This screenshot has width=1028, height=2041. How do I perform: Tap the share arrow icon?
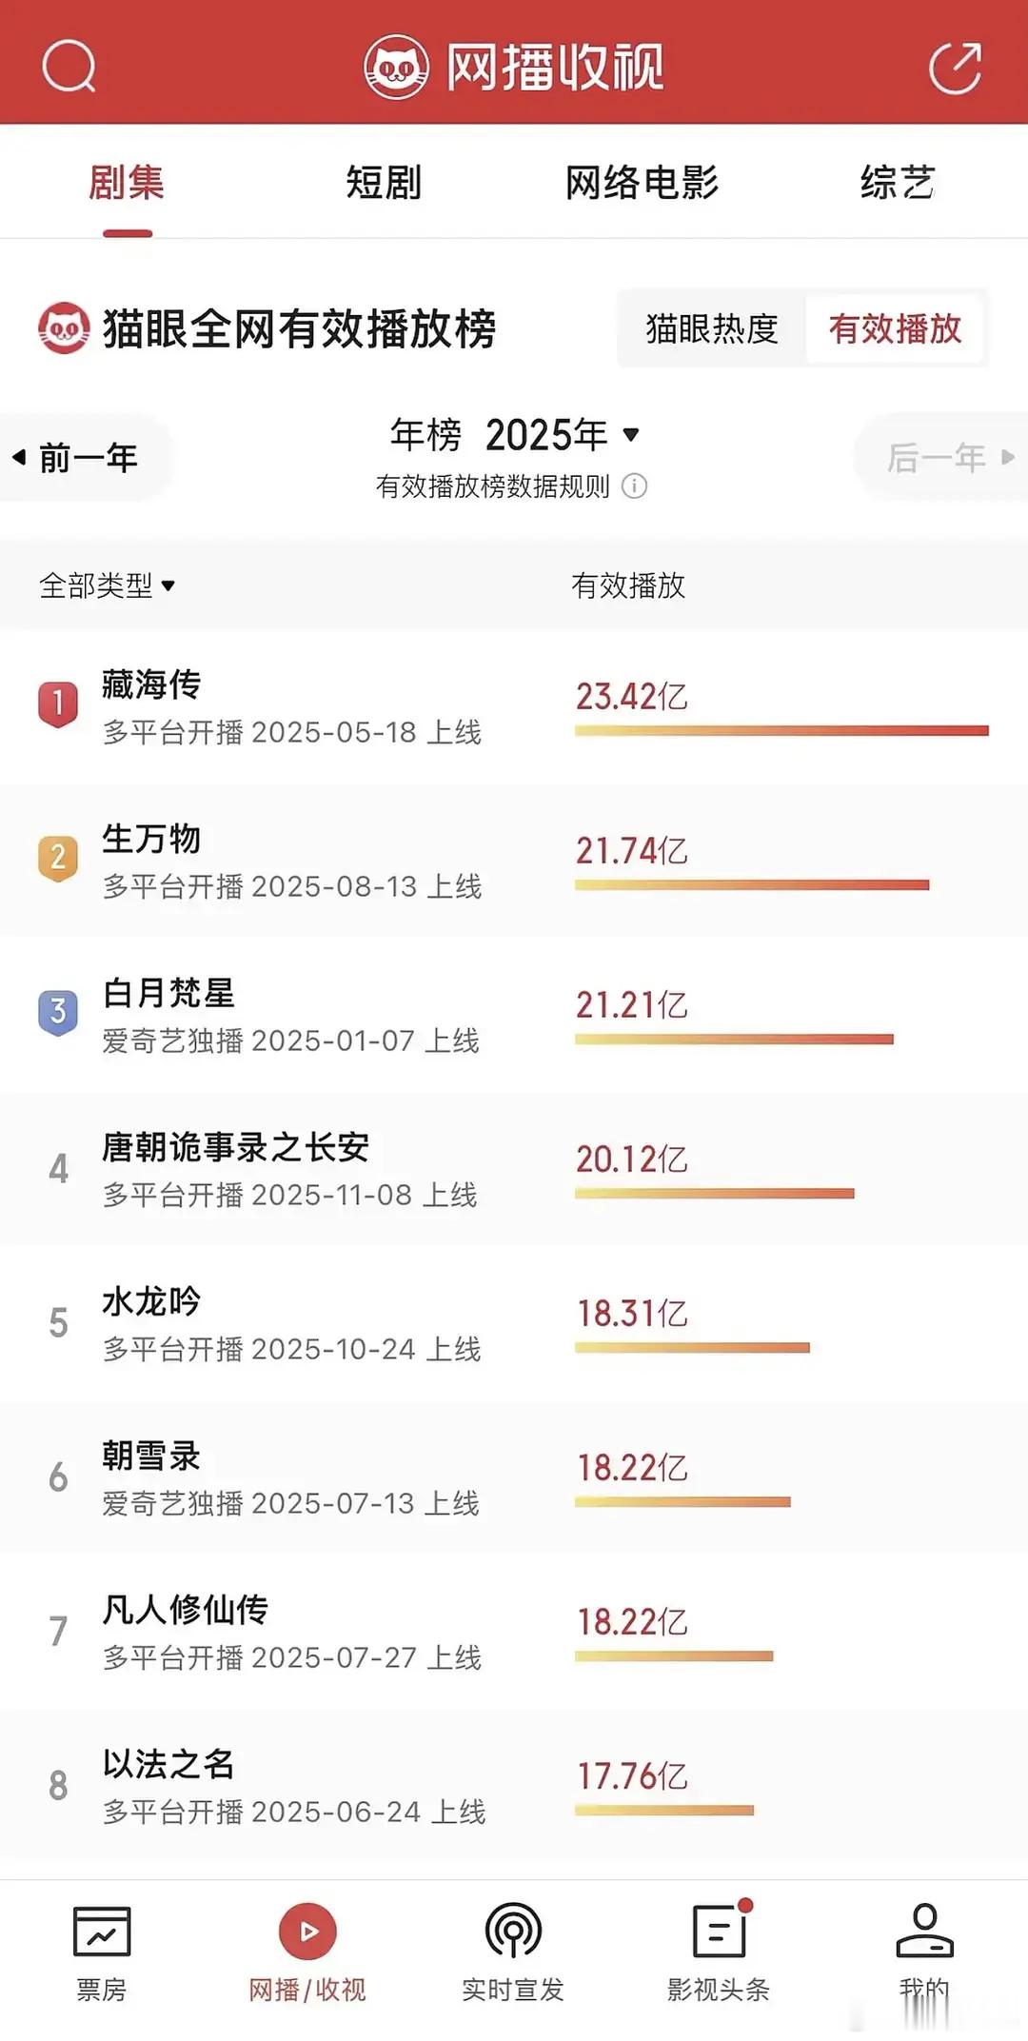point(955,67)
